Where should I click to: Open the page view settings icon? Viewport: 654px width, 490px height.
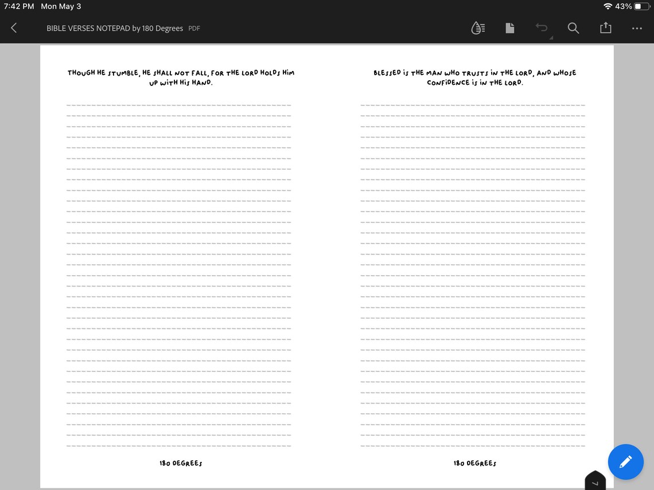[x=509, y=28]
